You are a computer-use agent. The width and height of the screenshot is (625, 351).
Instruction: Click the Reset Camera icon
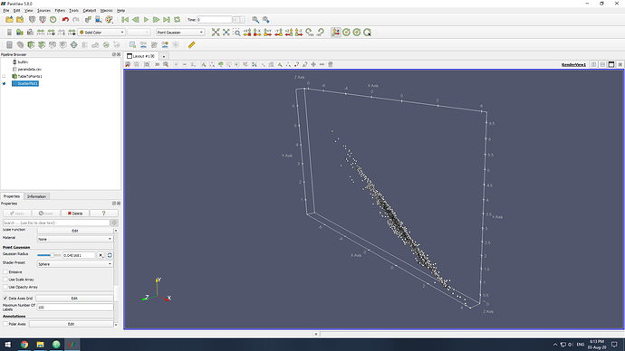pyautogui.click(x=216, y=33)
